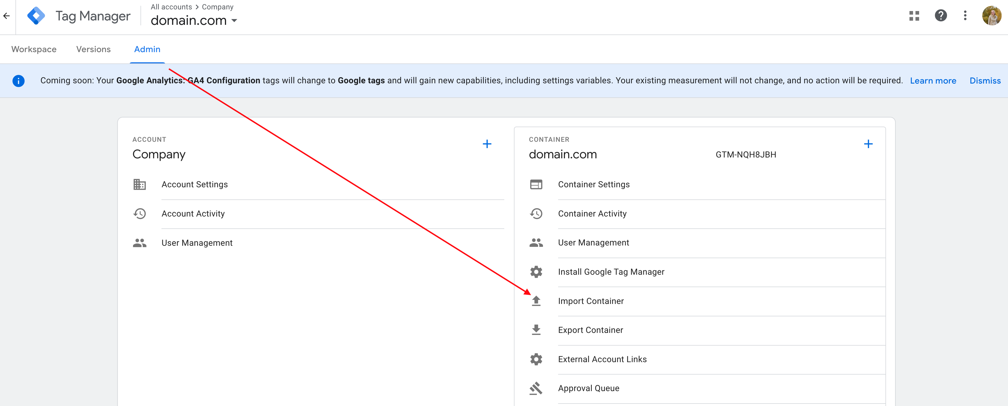This screenshot has width=1008, height=406.
Task: Expand the domain.com container dropdown
Action: [x=234, y=20]
